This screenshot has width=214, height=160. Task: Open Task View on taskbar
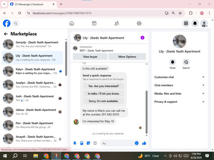point(25,156)
